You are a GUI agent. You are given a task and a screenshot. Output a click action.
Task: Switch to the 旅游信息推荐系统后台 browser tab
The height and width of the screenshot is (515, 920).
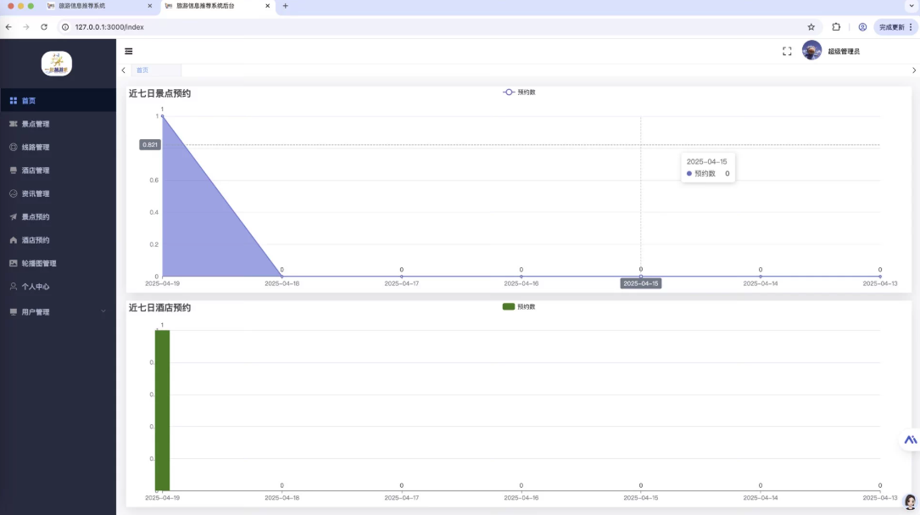pyautogui.click(x=216, y=6)
